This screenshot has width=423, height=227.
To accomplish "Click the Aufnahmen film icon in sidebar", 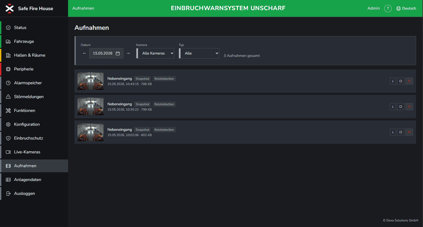I will click(8, 166).
